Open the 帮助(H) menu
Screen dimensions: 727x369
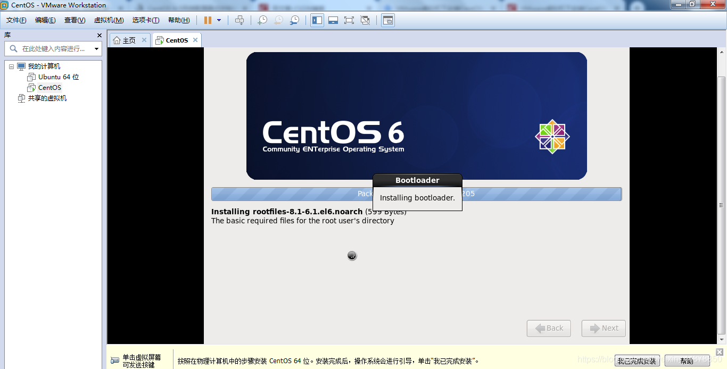tap(179, 20)
